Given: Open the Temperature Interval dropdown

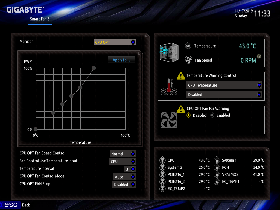Looking at the screenshot, I should click(x=130, y=169).
